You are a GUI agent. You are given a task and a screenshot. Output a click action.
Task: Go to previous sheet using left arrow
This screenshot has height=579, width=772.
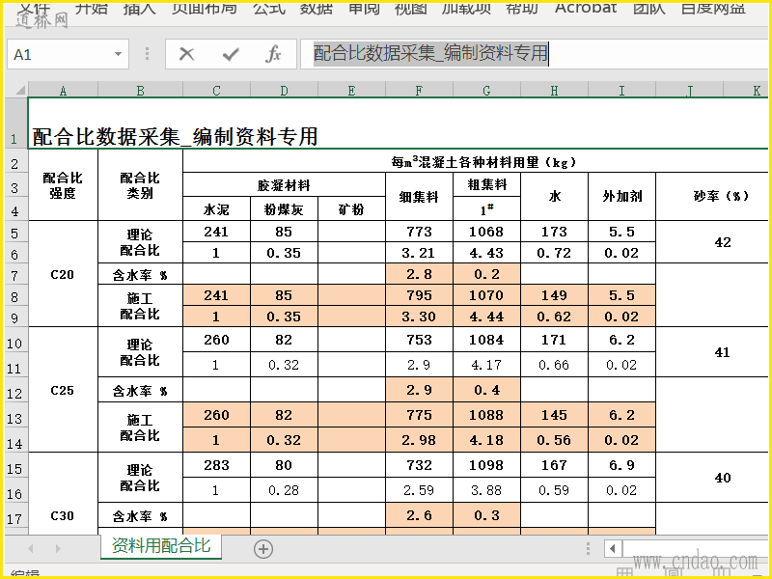coord(31,548)
